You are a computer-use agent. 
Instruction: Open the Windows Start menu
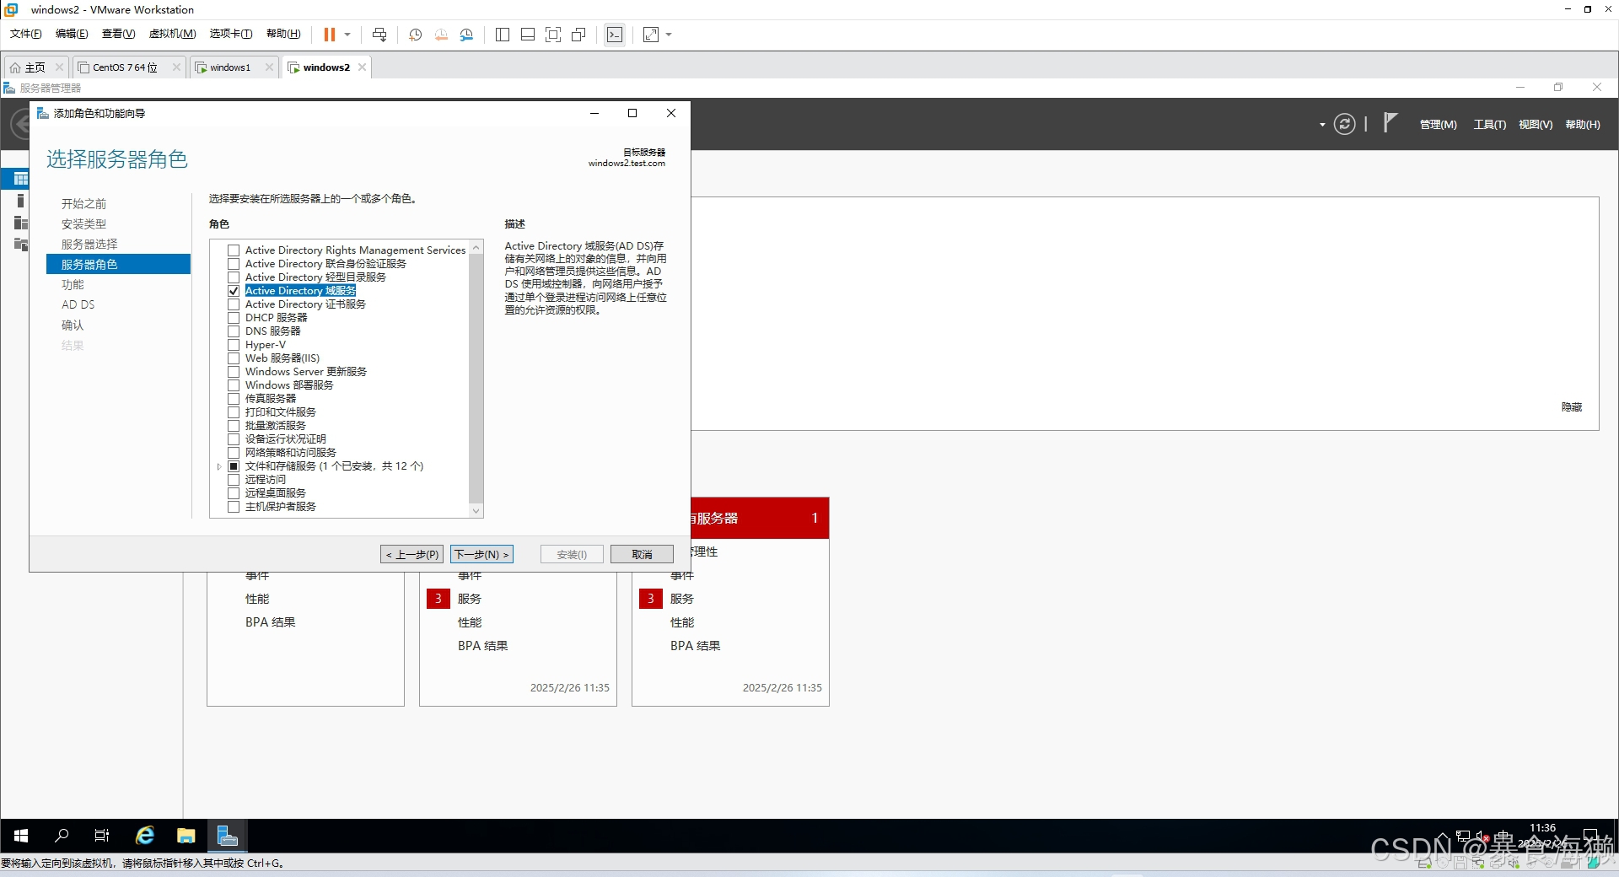21,836
